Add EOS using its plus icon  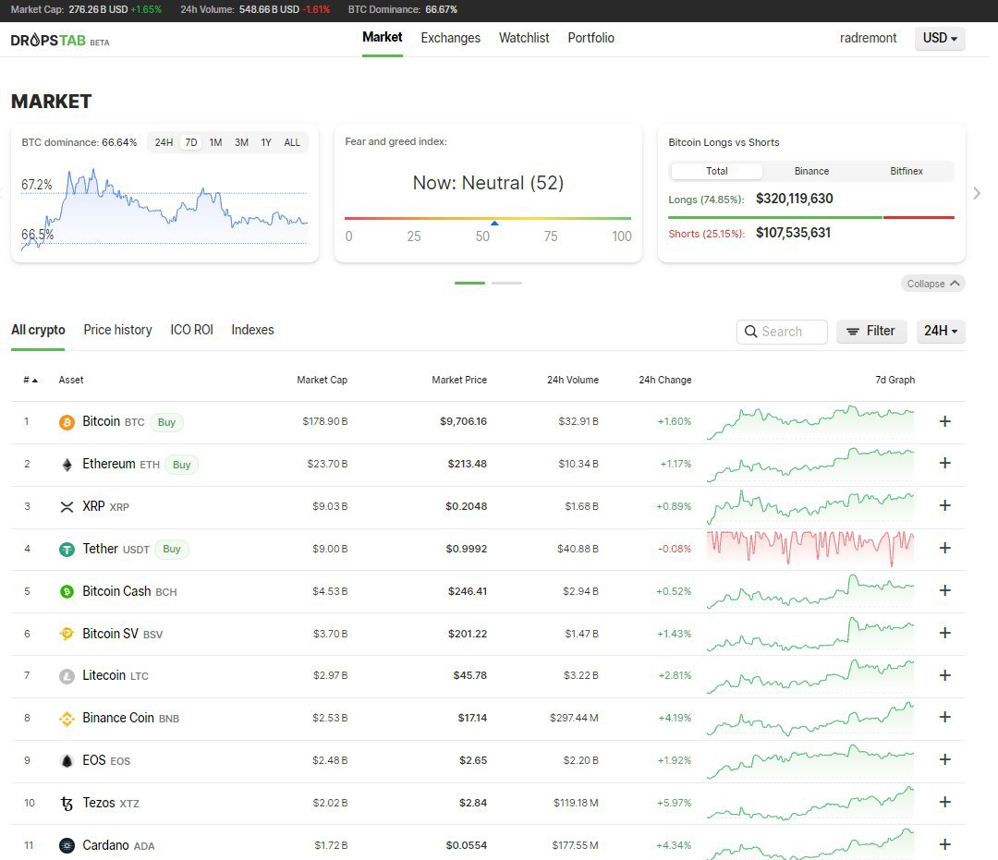945,759
